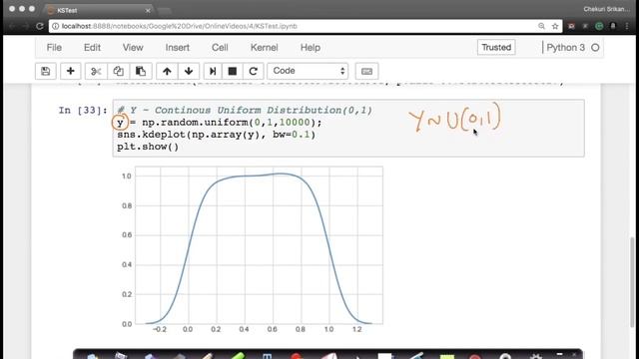Move the selected cell up

(167, 71)
